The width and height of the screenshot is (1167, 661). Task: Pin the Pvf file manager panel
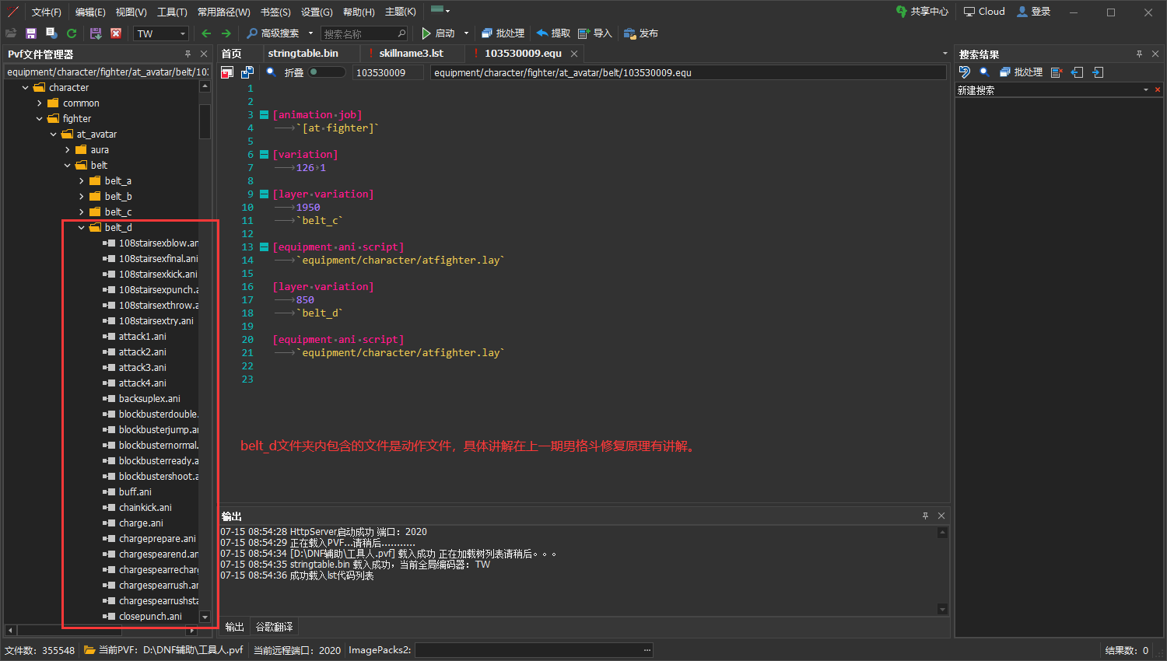tap(187, 54)
